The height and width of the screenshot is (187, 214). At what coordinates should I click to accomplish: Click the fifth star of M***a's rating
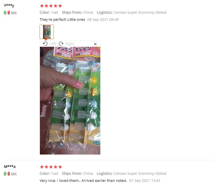[60, 167]
